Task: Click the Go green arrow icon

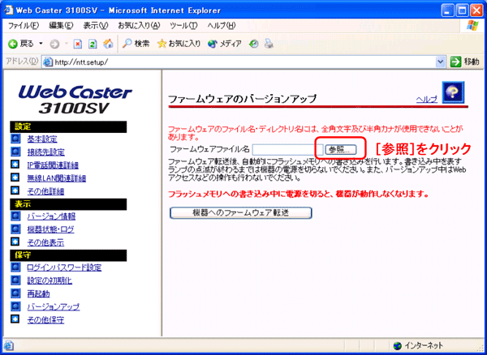Action: tap(455, 62)
